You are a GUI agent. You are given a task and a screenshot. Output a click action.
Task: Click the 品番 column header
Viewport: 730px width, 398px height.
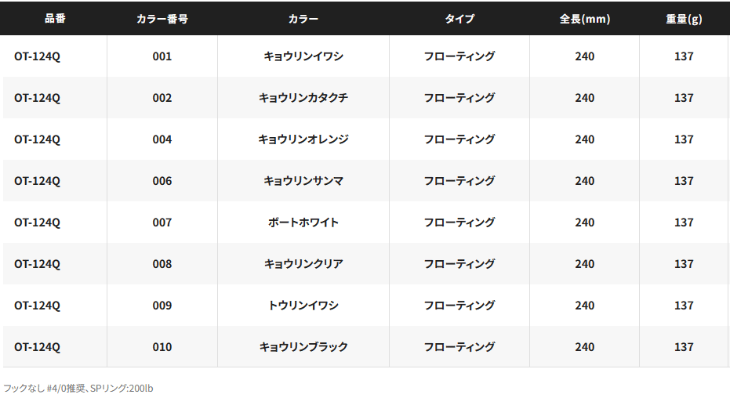pyautogui.click(x=55, y=19)
